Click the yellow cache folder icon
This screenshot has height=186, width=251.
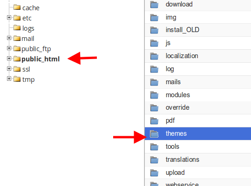(17, 7)
